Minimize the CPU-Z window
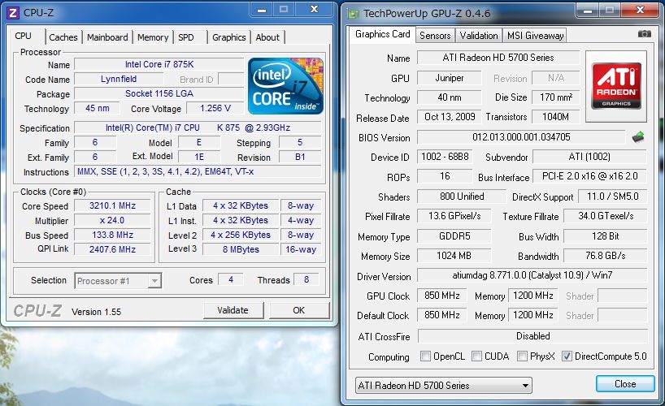The height and width of the screenshot is (406, 665). tap(262, 9)
